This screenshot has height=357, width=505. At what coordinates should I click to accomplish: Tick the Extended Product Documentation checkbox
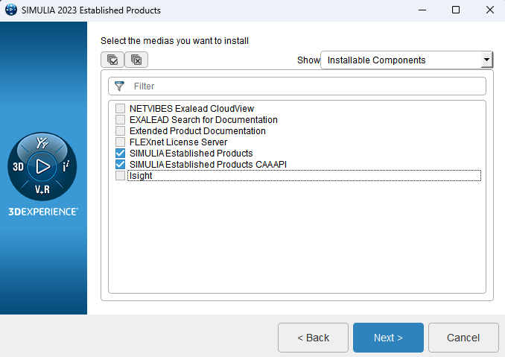click(120, 131)
